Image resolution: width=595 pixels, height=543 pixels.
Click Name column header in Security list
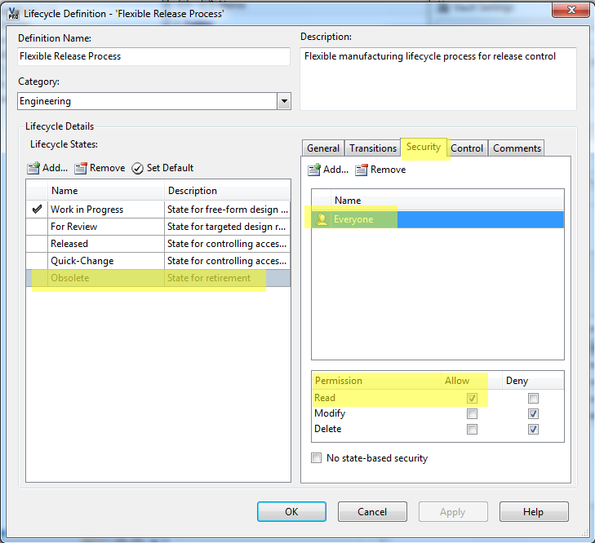(x=447, y=201)
